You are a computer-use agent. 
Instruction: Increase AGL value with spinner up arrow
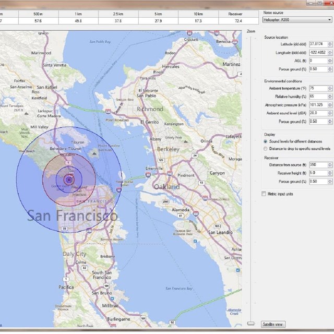coord(330,59)
